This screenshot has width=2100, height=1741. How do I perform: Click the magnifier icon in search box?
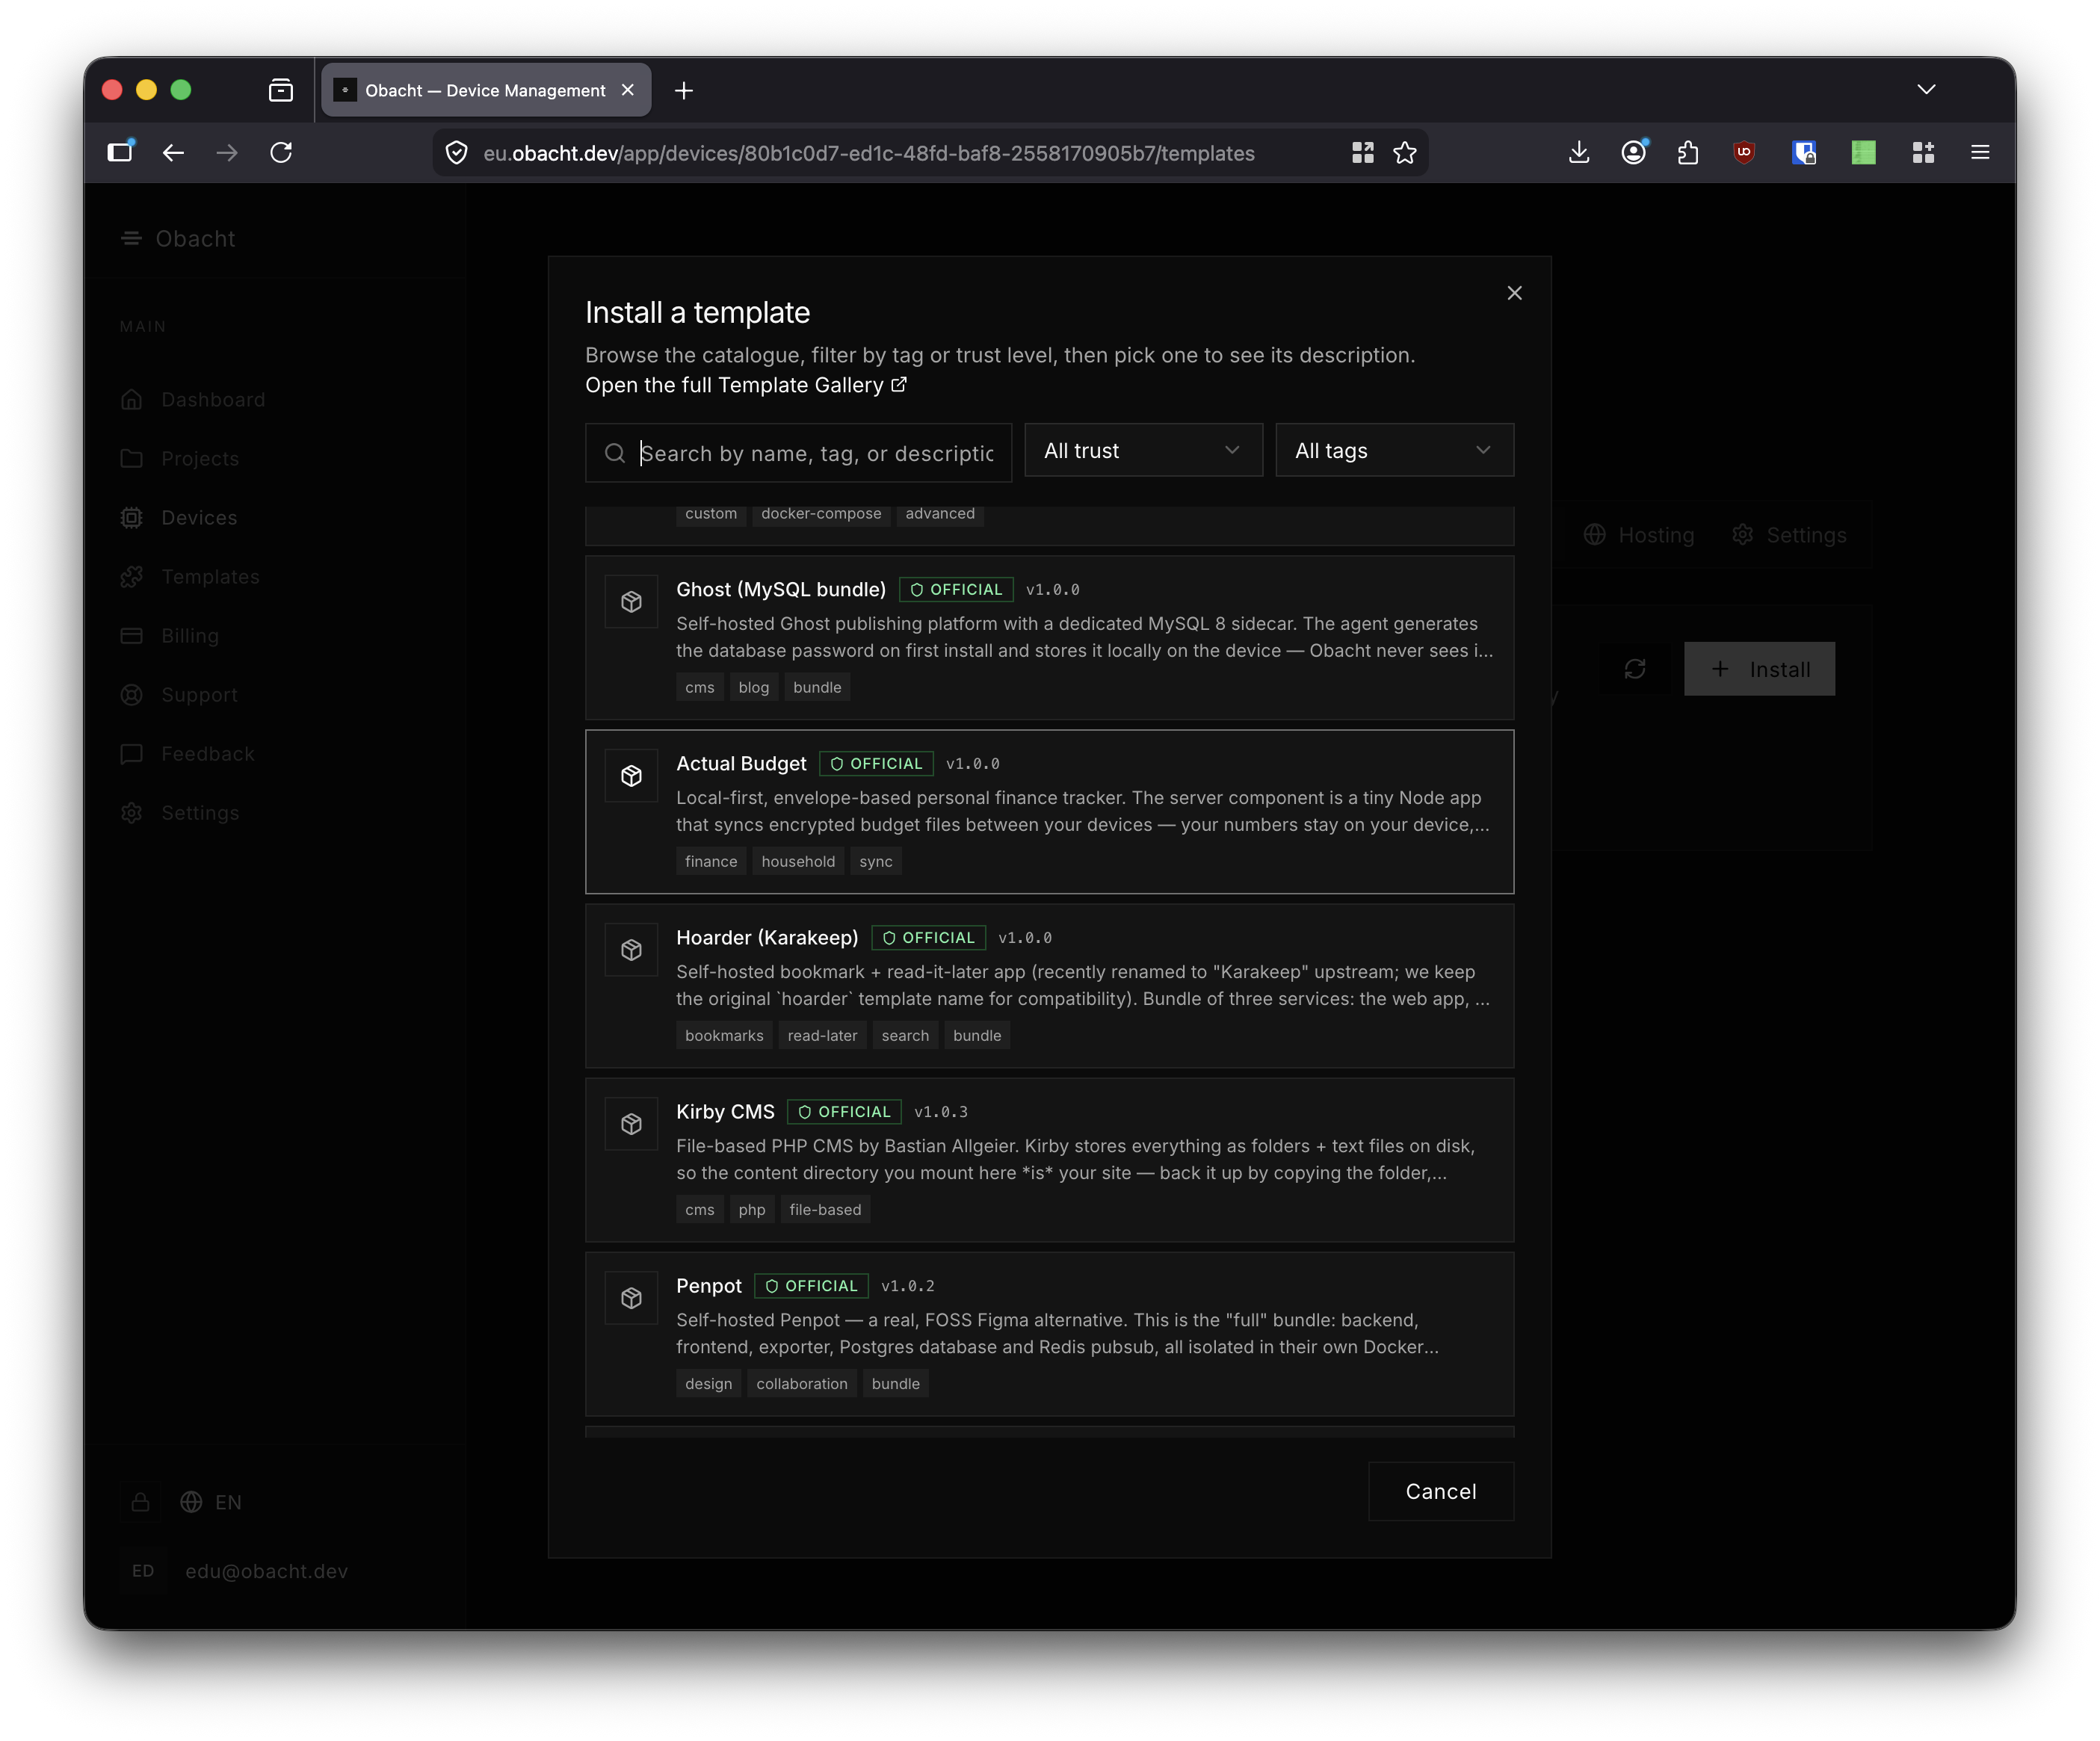[615, 453]
